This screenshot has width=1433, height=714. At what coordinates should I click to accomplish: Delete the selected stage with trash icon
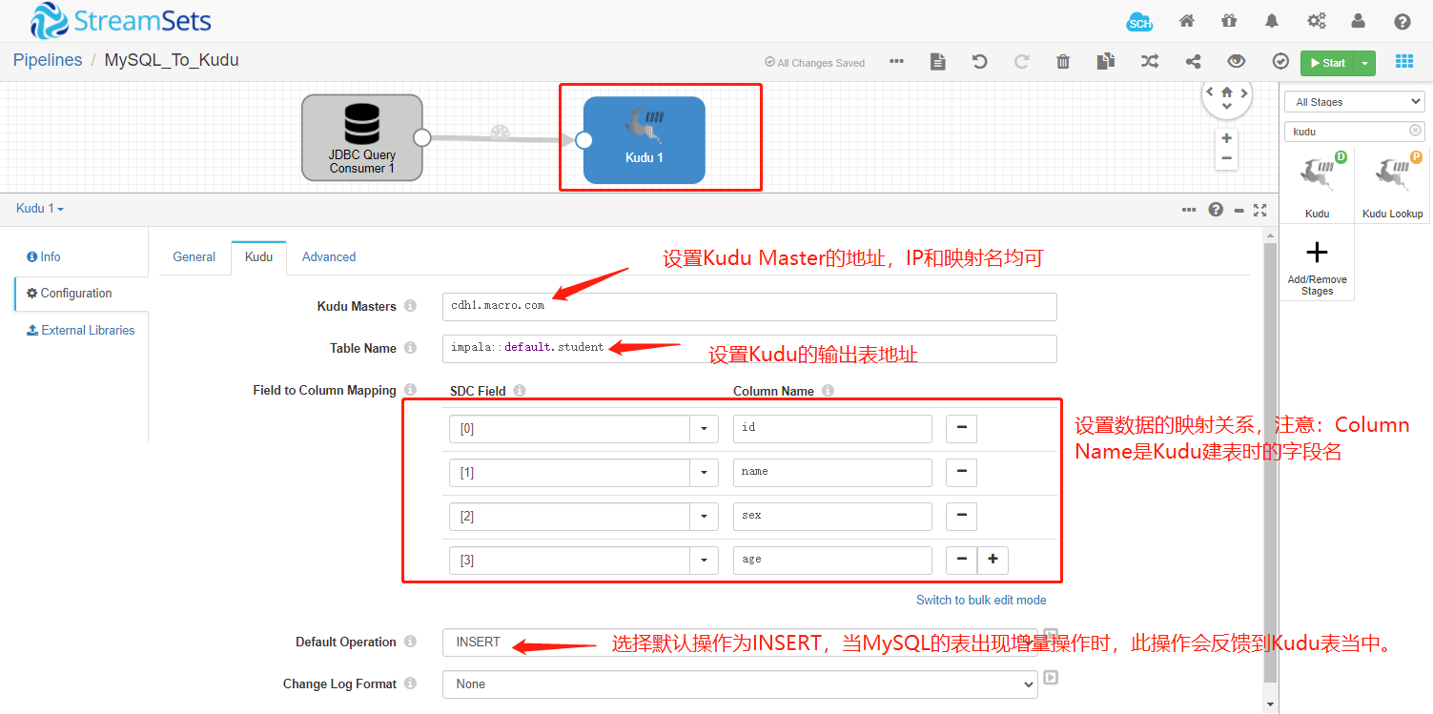point(1063,61)
